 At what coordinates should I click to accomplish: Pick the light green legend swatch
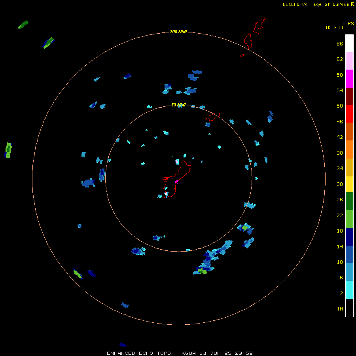point(349,219)
